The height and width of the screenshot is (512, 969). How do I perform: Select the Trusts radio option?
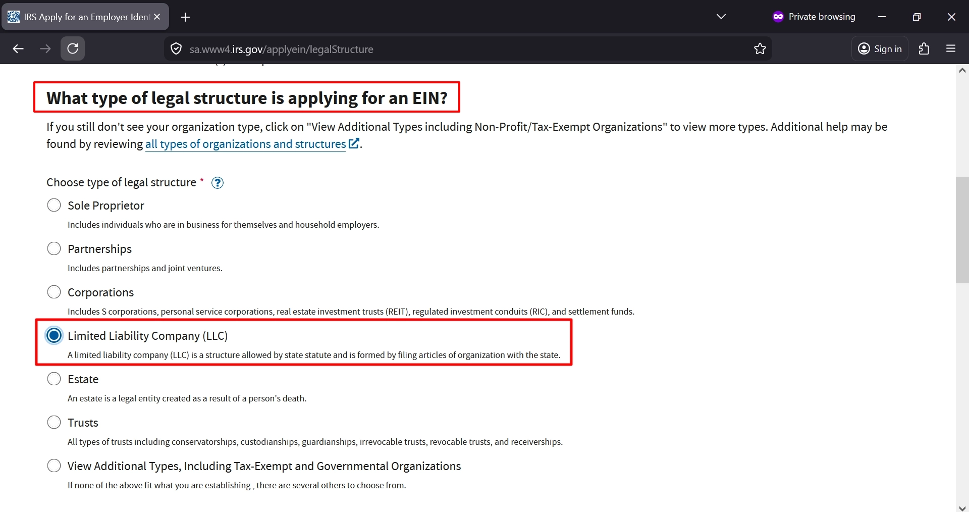click(x=54, y=423)
